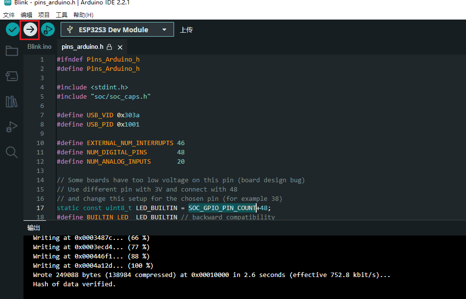Open the Debug panel in sidebar
The height and width of the screenshot is (299, 466).
click(x=12, y=127)
